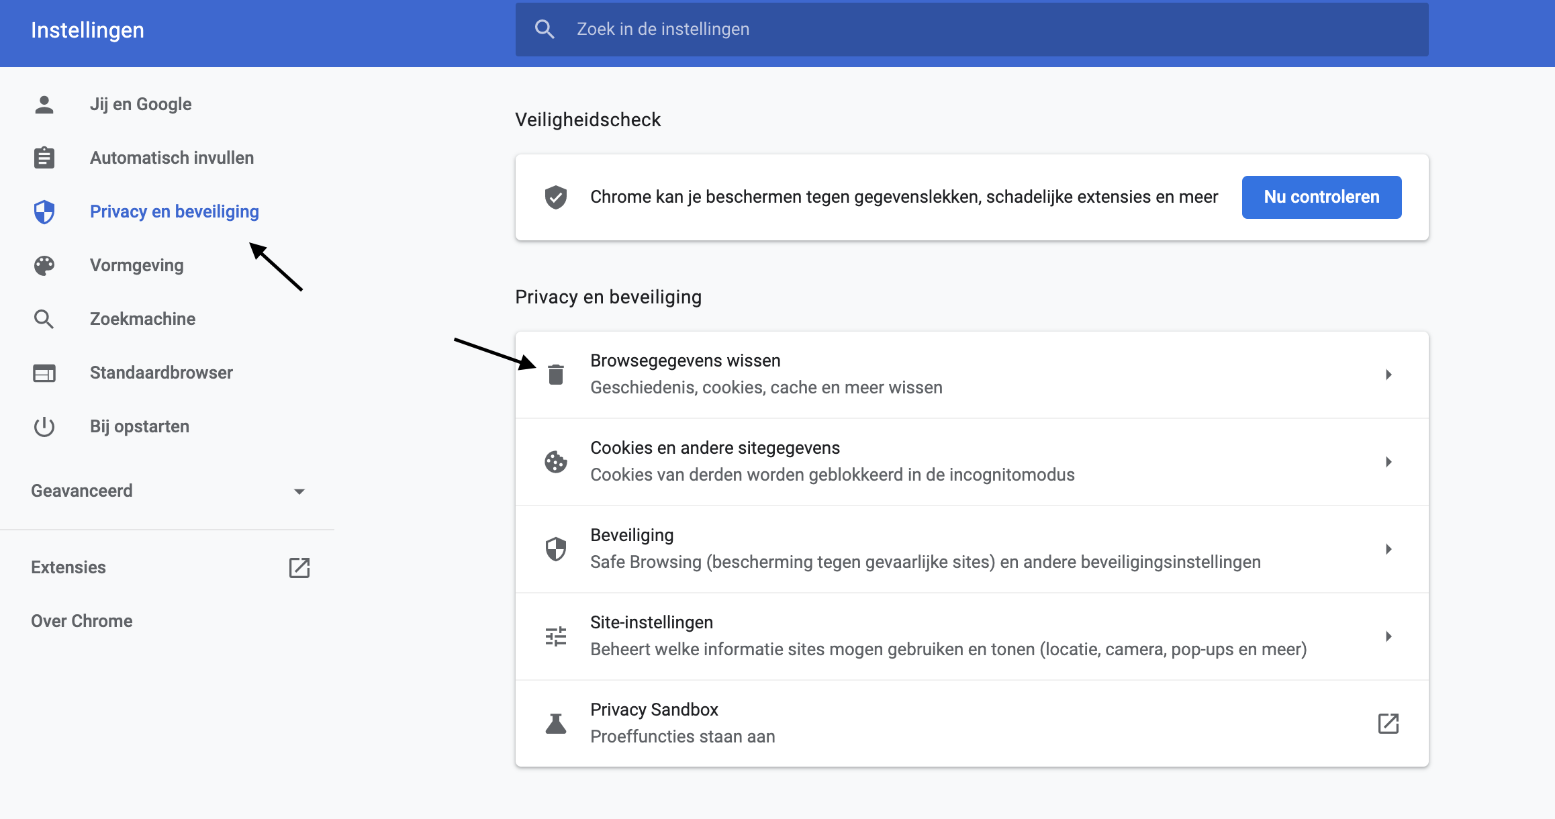
Task: Click the Geavanceerd label
Action: [x=82, y=491]
